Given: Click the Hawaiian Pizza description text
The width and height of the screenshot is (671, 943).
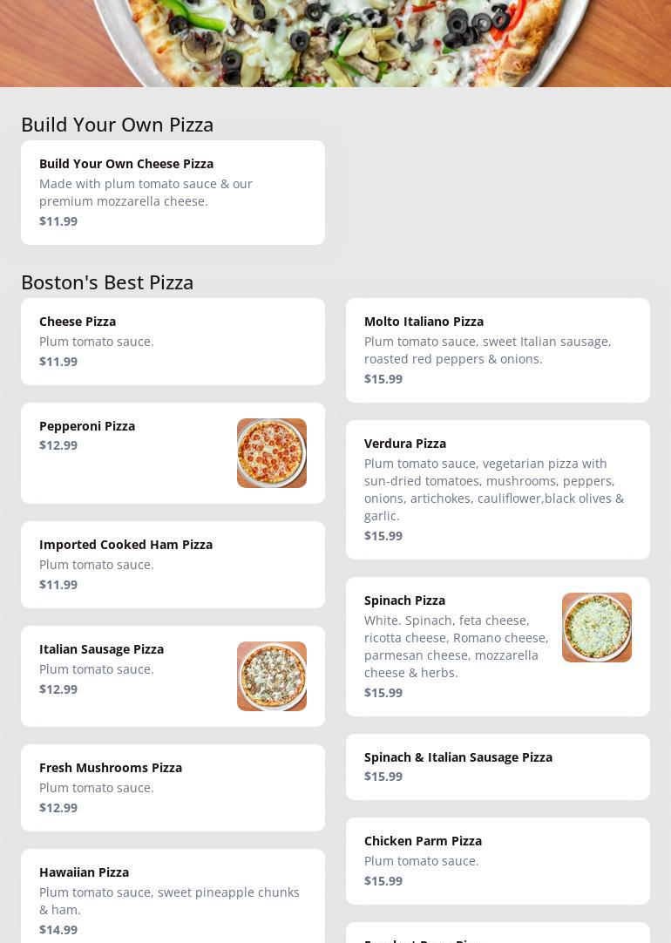Looking at the screenshot, I should click(x=169, y=900).
